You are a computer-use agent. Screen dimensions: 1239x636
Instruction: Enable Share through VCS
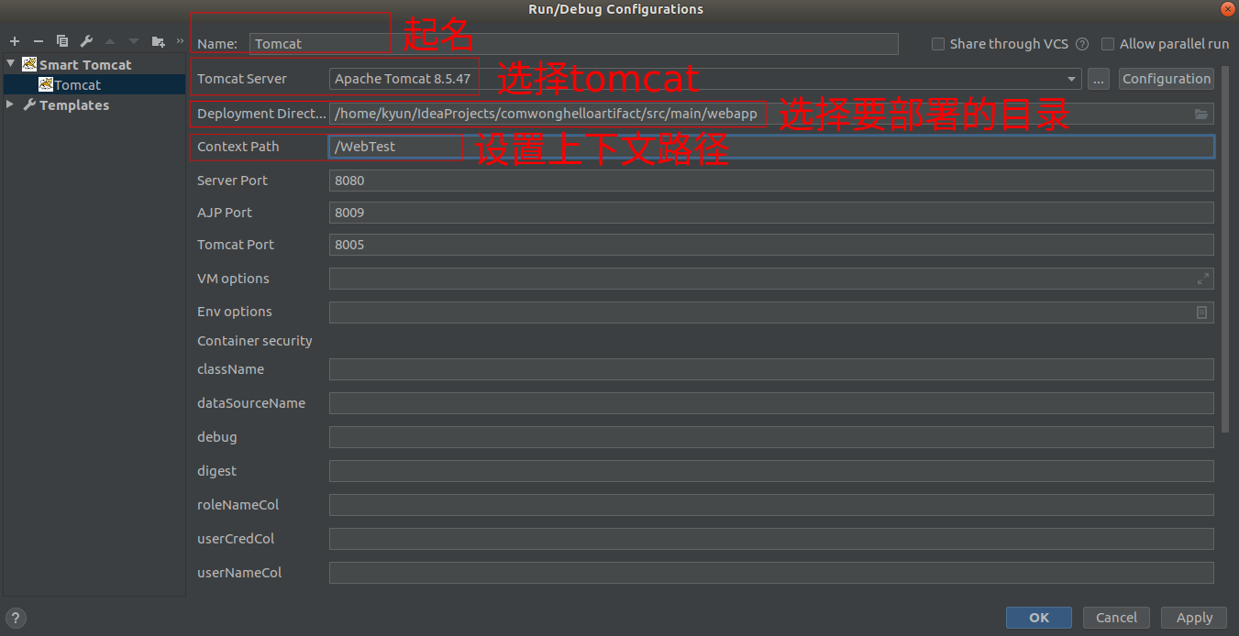click(938, 43)
